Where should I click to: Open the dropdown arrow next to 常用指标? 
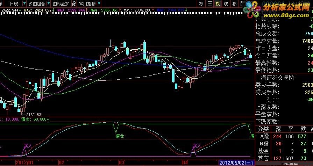point(99,3)
